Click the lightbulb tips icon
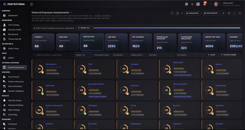The image size is (245, 130). pyautogui.click(x=192, y=4)
